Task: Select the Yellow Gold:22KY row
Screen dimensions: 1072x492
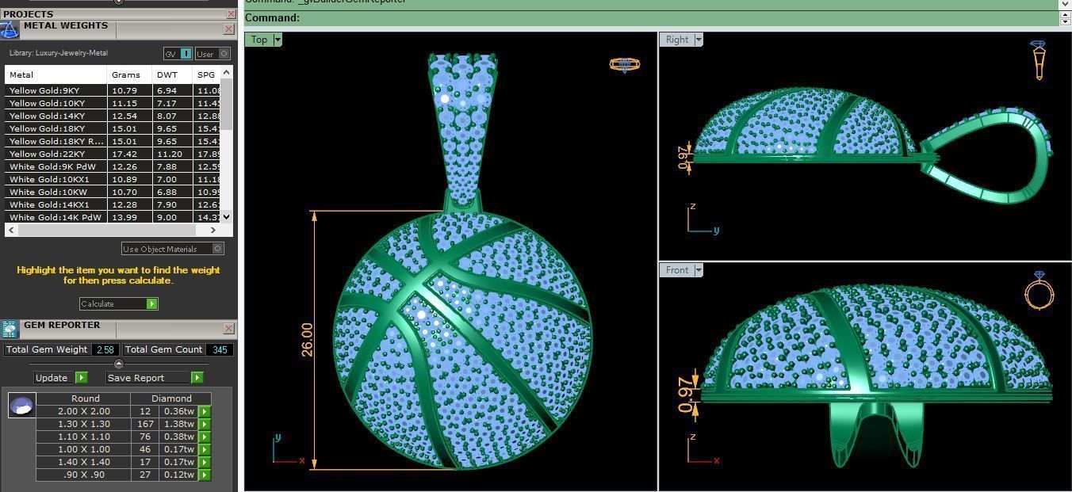Action: click(113, 154)
